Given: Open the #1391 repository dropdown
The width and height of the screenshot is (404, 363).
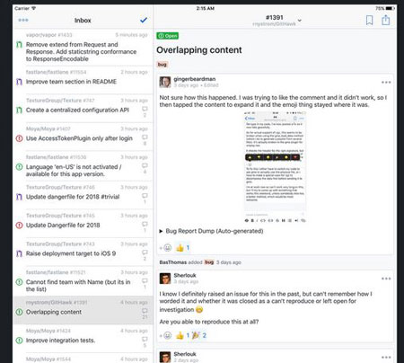Looking at the screenshot, I should pos(299,21).
